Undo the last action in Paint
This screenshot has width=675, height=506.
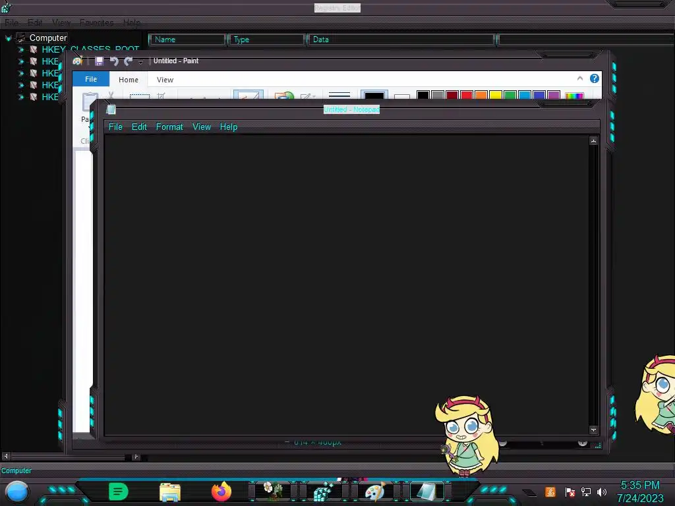coord(114,61)
